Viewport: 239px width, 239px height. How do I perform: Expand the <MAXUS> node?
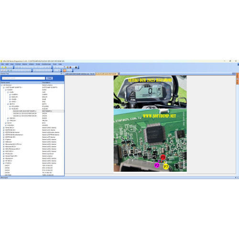pyautogui.click(x=10, y=97)
